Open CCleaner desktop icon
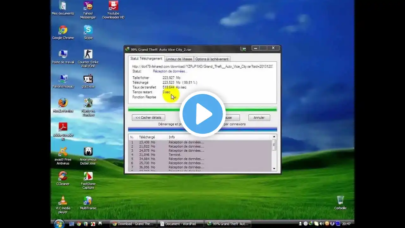The height and width of the screenshot is (228, 405). click(x=63, y=178)
